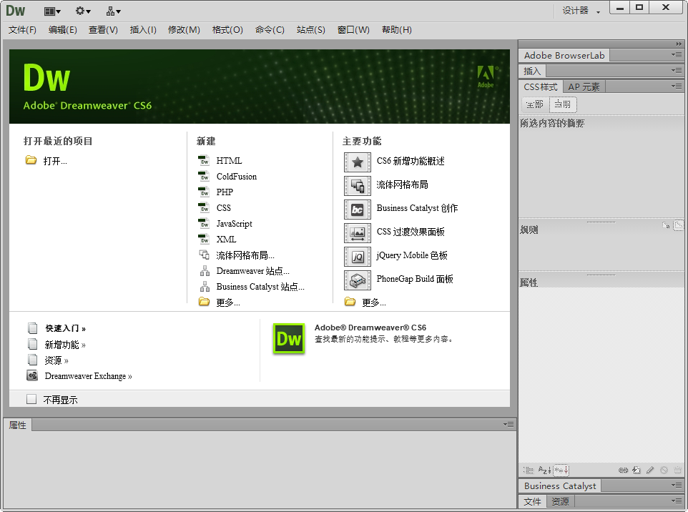This screenshot has height=512, width=688.
Task: Open CSS样式 panel options menu
Action: pyautogui.click(x=677, y=86)
